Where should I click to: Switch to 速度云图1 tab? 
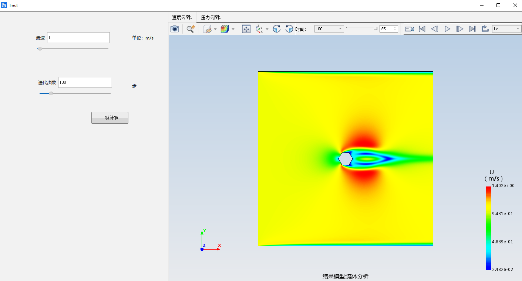(x=182, y=17)
